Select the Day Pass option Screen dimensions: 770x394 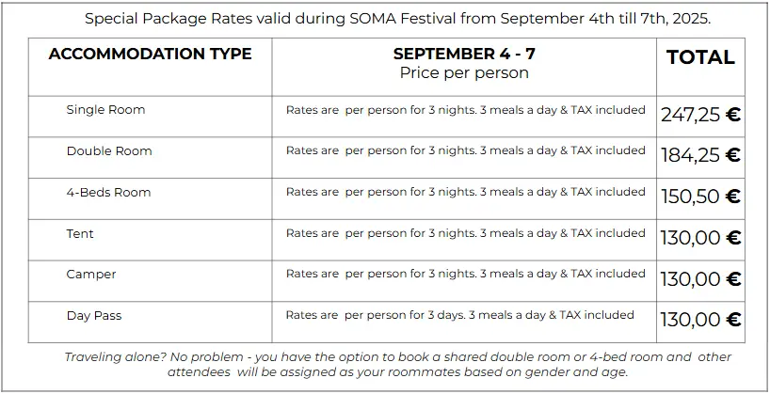point(94,316)
